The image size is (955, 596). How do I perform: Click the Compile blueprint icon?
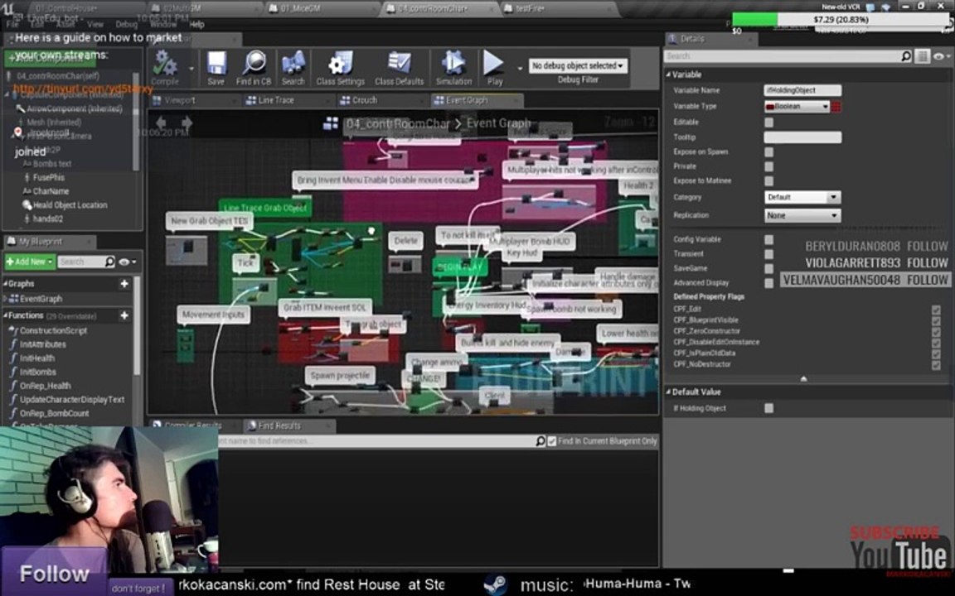[164, 64]
